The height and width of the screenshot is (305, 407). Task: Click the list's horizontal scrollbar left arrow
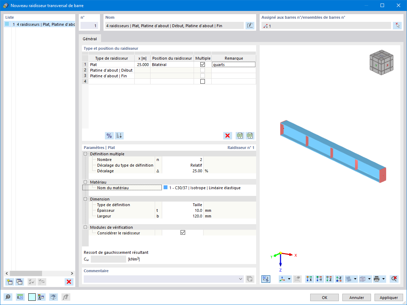pos(7,273)
